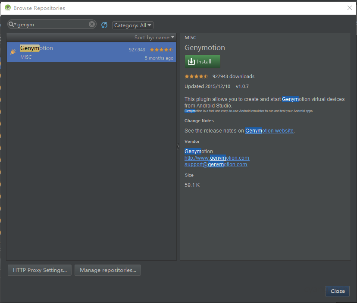
Task: Reload the plugin list with refresh icon
Action: (104, 25)
